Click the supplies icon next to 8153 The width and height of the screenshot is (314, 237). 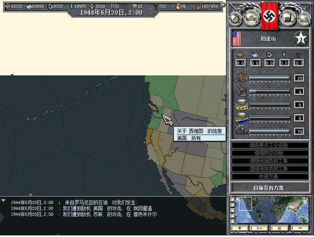[92, 7]
